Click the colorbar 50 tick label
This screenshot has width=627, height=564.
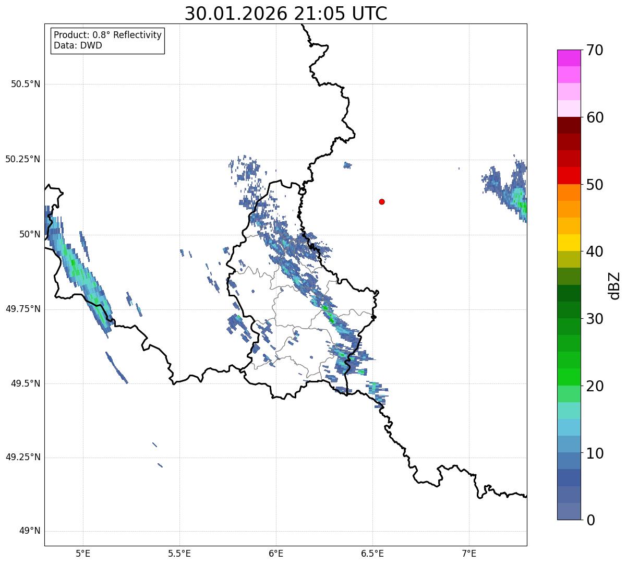595,185
